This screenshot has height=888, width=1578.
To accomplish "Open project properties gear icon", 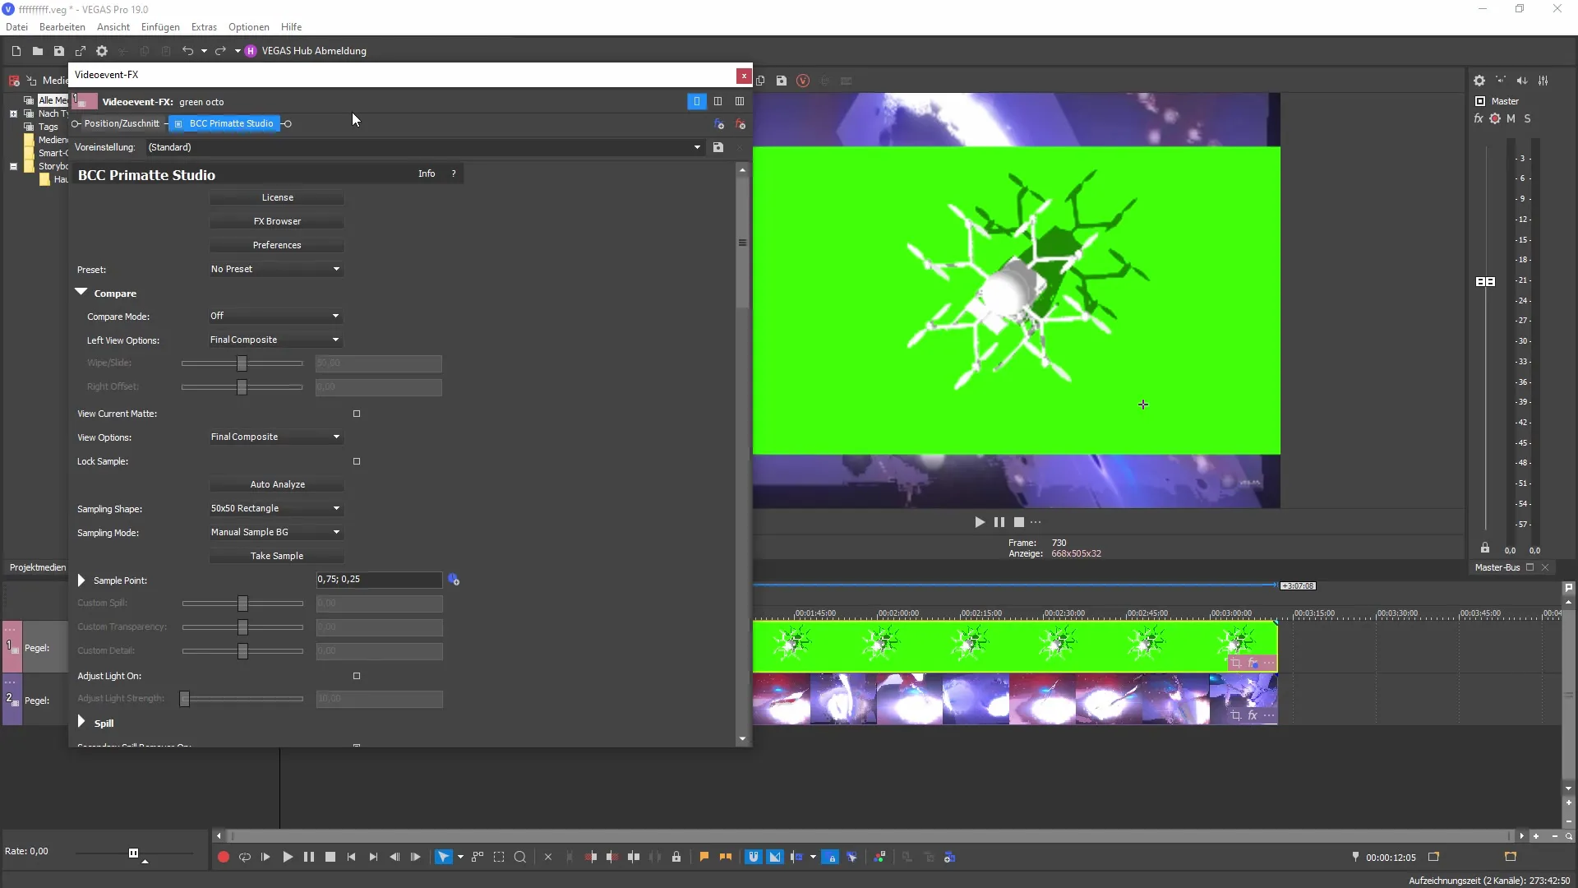I will click(x=102, y=51).
